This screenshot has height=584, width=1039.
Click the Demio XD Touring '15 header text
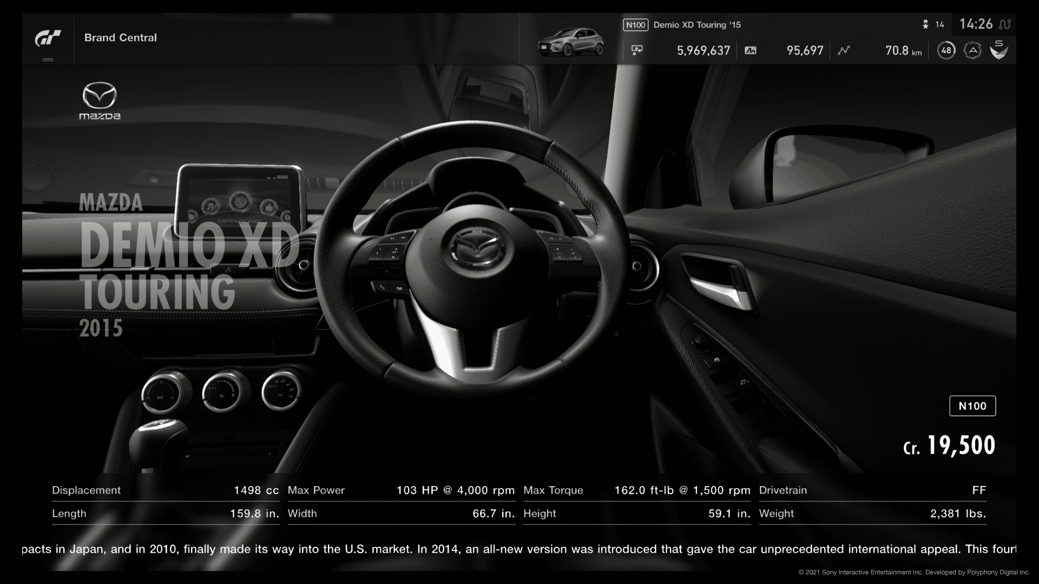(697, 25)
